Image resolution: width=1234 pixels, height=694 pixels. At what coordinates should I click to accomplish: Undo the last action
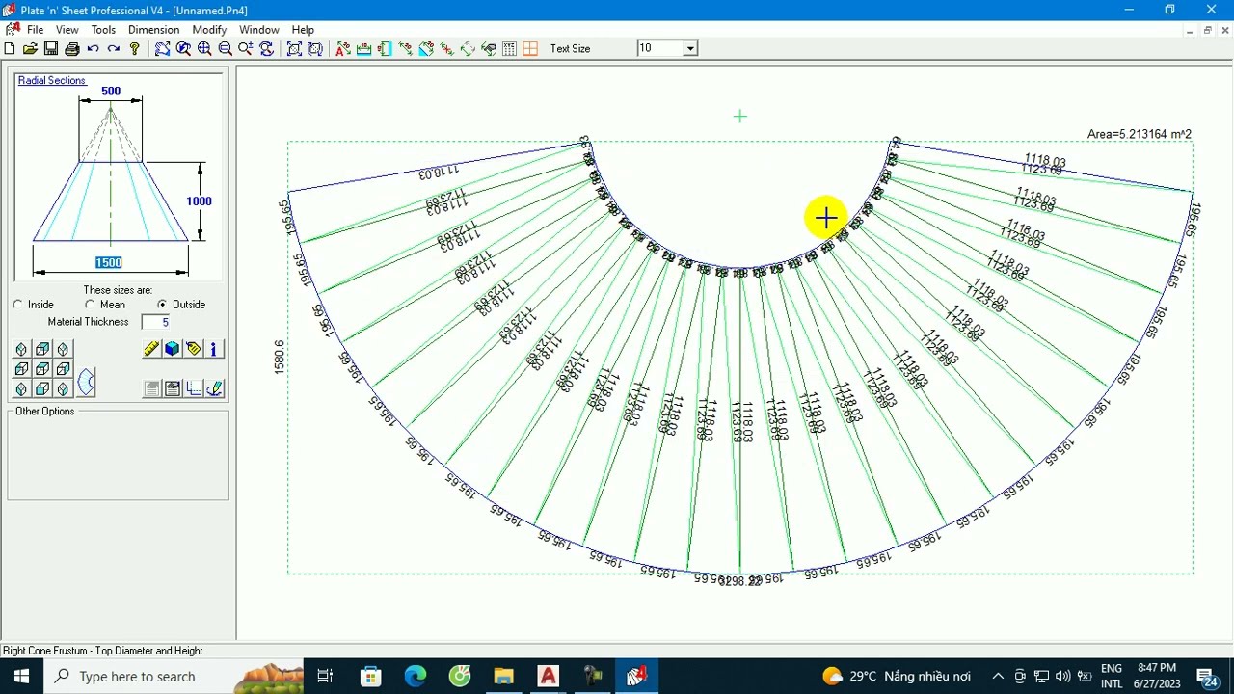93,48
